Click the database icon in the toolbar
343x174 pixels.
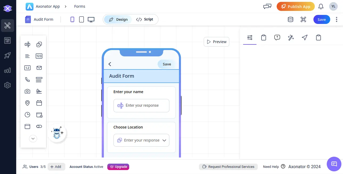pyautogui.click(x=291, y=19)
